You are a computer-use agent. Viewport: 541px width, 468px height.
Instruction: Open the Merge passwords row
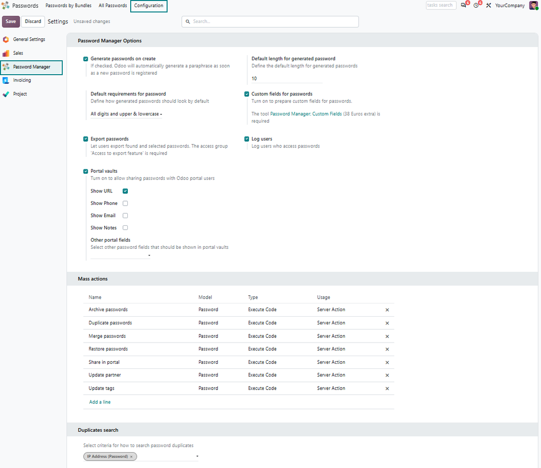tap(238, 336)
